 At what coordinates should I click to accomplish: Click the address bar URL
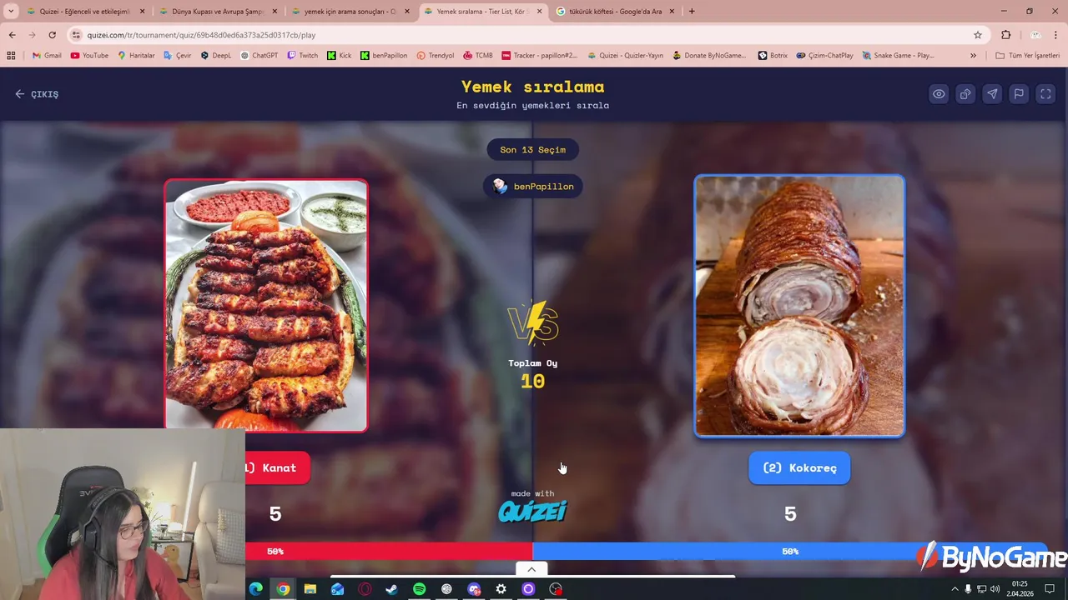click(201, 35)
